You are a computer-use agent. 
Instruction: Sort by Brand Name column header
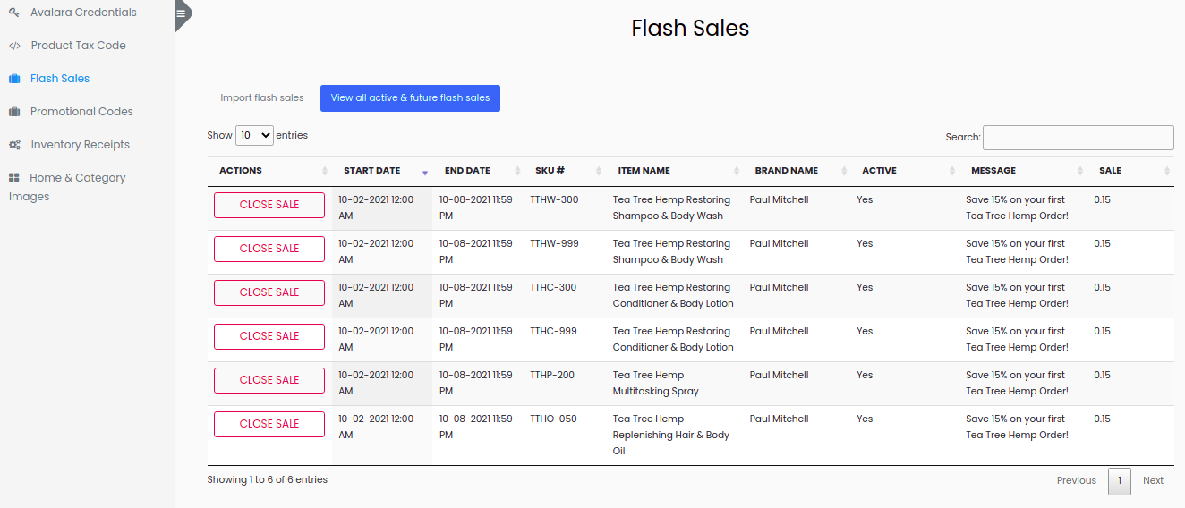[786, 171]
